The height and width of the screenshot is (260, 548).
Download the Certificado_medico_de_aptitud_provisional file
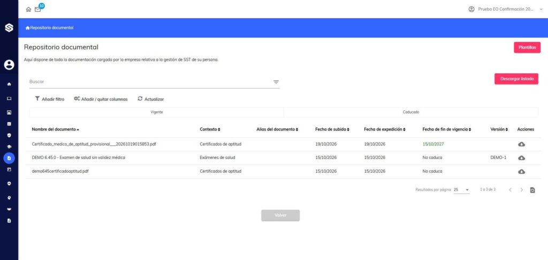(521, 144)
